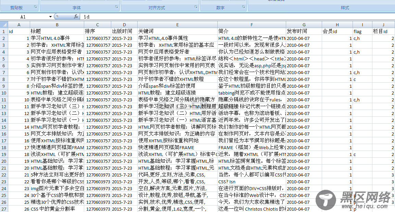Click the header cell 简介
The image size is (395, 212).
252,31
